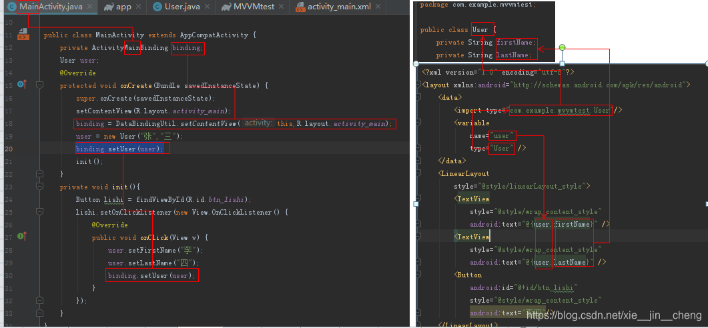This screenshot has height=328, width=708.
Task: Click 'binding.setUser(user);' on line 30
Action: [152, 275]
